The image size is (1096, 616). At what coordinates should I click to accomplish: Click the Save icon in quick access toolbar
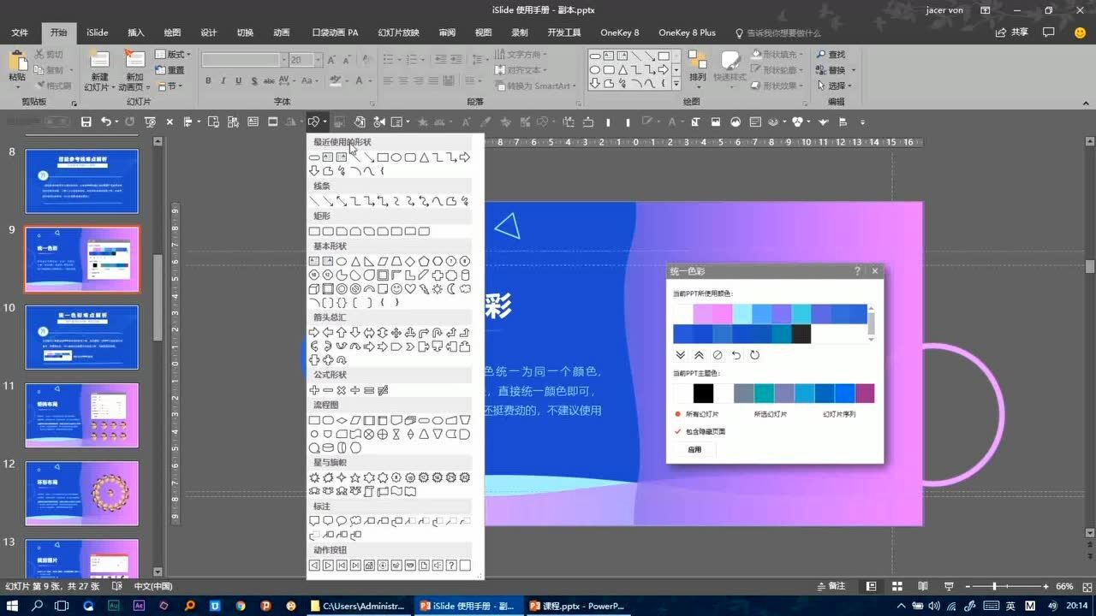tap(86, 122)
